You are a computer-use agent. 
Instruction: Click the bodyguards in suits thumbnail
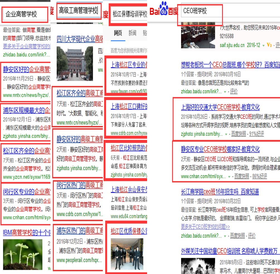tap(127, 254)
